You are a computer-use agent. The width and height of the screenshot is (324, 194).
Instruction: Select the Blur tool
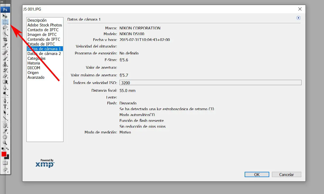pos(5,88)
